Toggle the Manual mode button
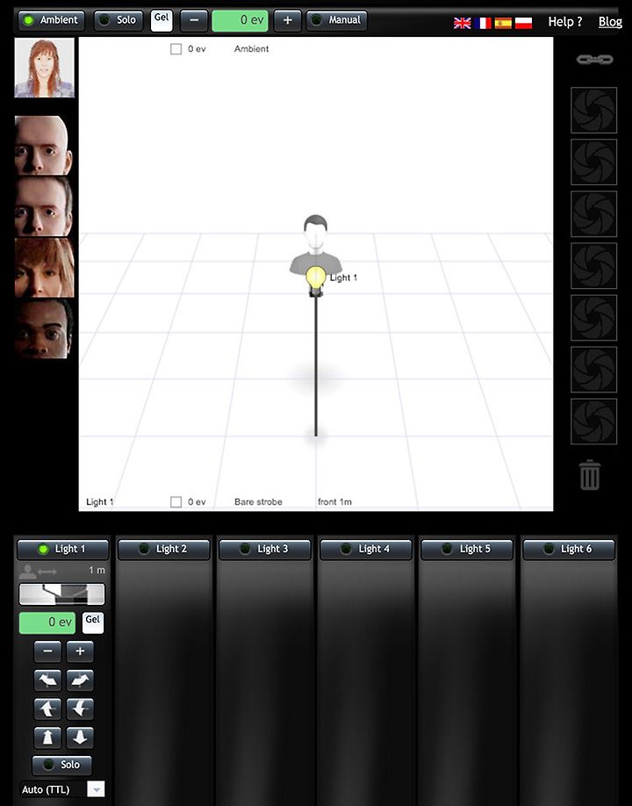The height and width of the screenshot is (806, 632). [336, 20]
